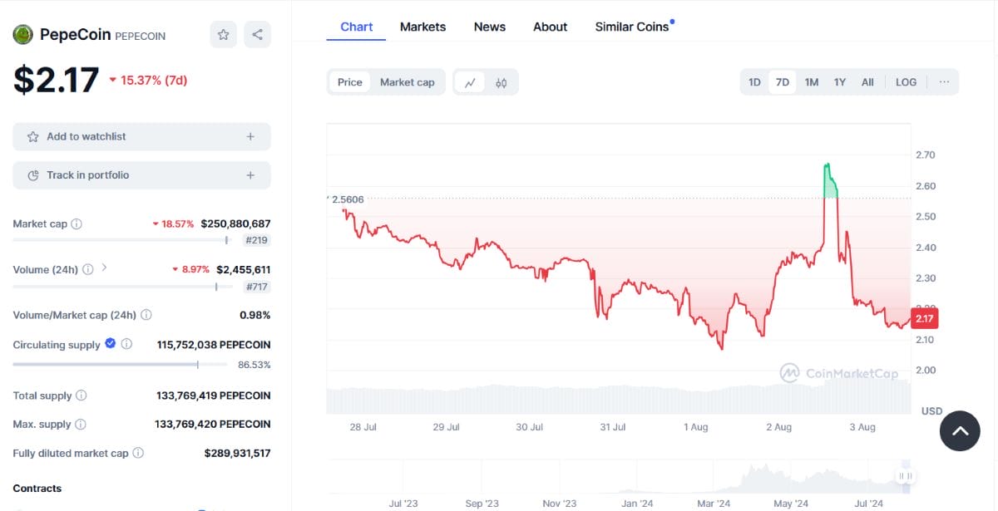Click the plus icon on Track in portfolio
The width and height of the screenshot is (998, 511).
tap(250, 175)
